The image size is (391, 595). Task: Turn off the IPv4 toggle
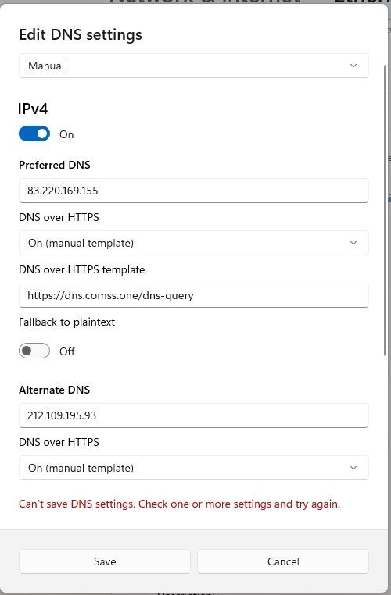coord(34,134)
